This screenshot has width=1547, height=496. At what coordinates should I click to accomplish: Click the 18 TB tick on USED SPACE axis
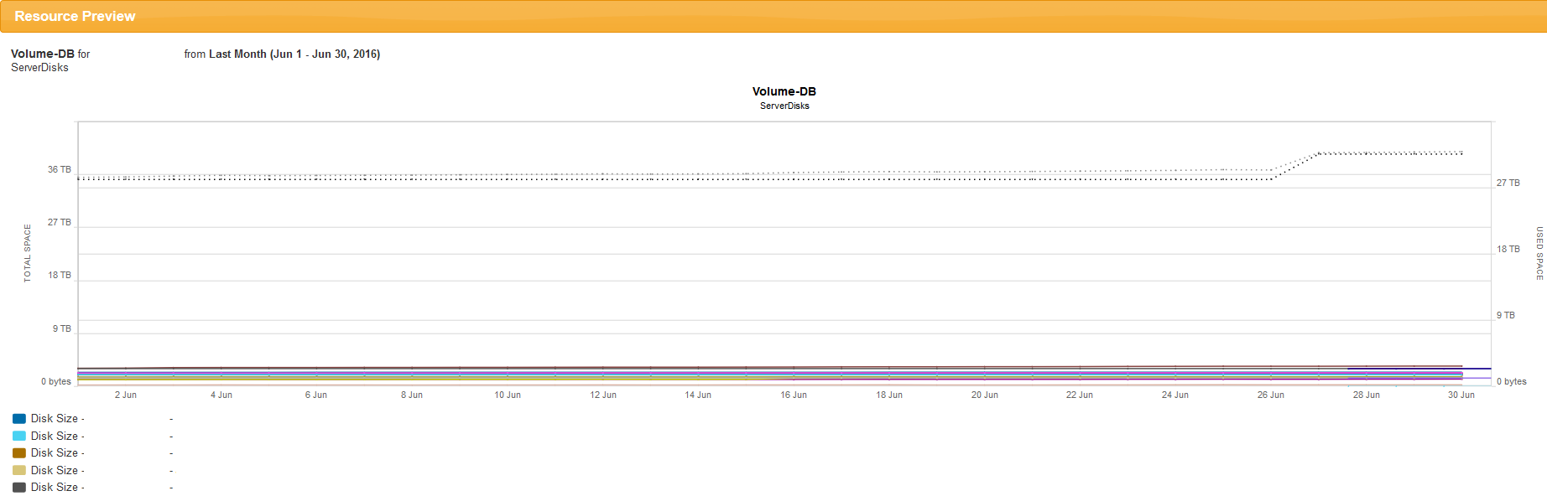[1508, 250]
